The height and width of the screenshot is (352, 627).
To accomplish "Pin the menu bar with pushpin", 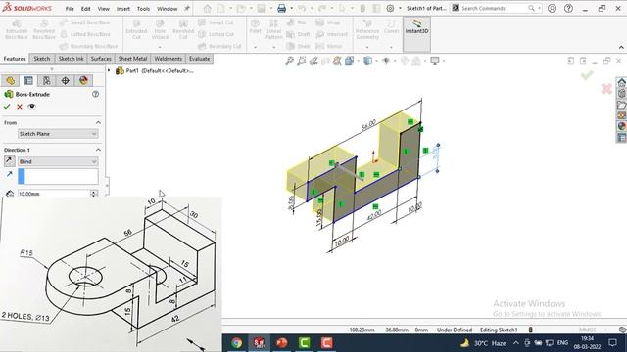I will [x=187, y=8].
